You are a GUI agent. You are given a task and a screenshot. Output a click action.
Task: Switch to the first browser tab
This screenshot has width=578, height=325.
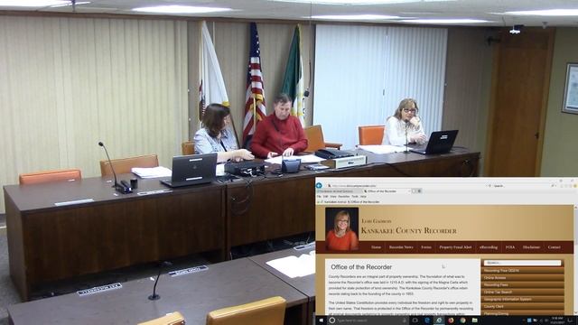pos(339,191)
